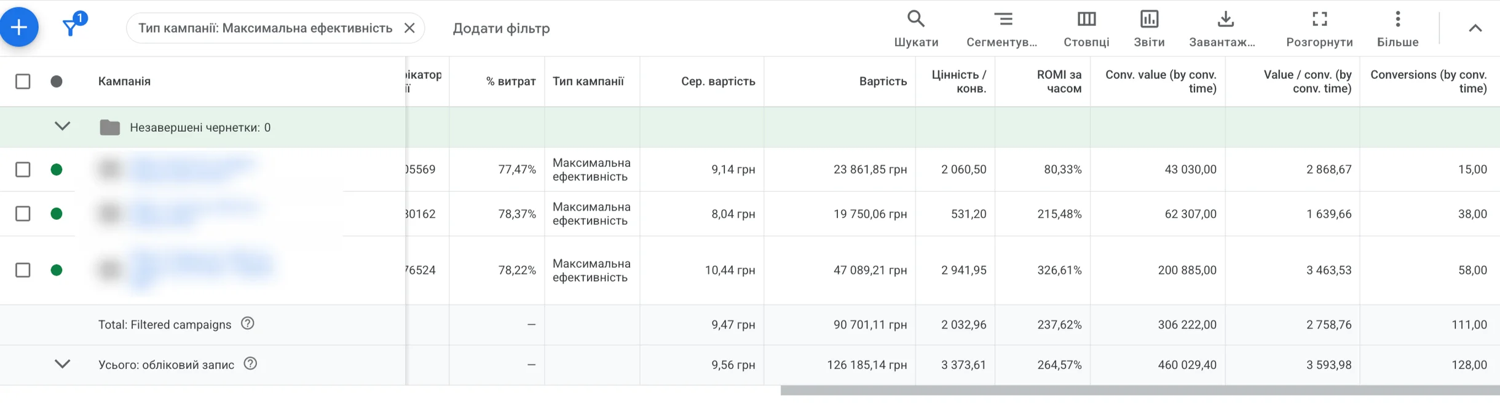This screenshot has width=1500, height=412.
Task: Click ROMI value 326,61%
Action: [x=1059, y=270]
